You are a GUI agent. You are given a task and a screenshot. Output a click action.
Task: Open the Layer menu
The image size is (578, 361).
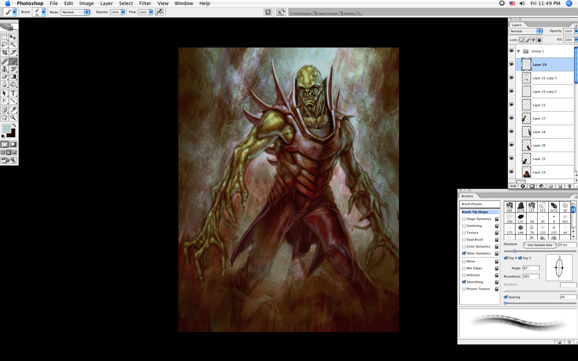click(106, 3)
